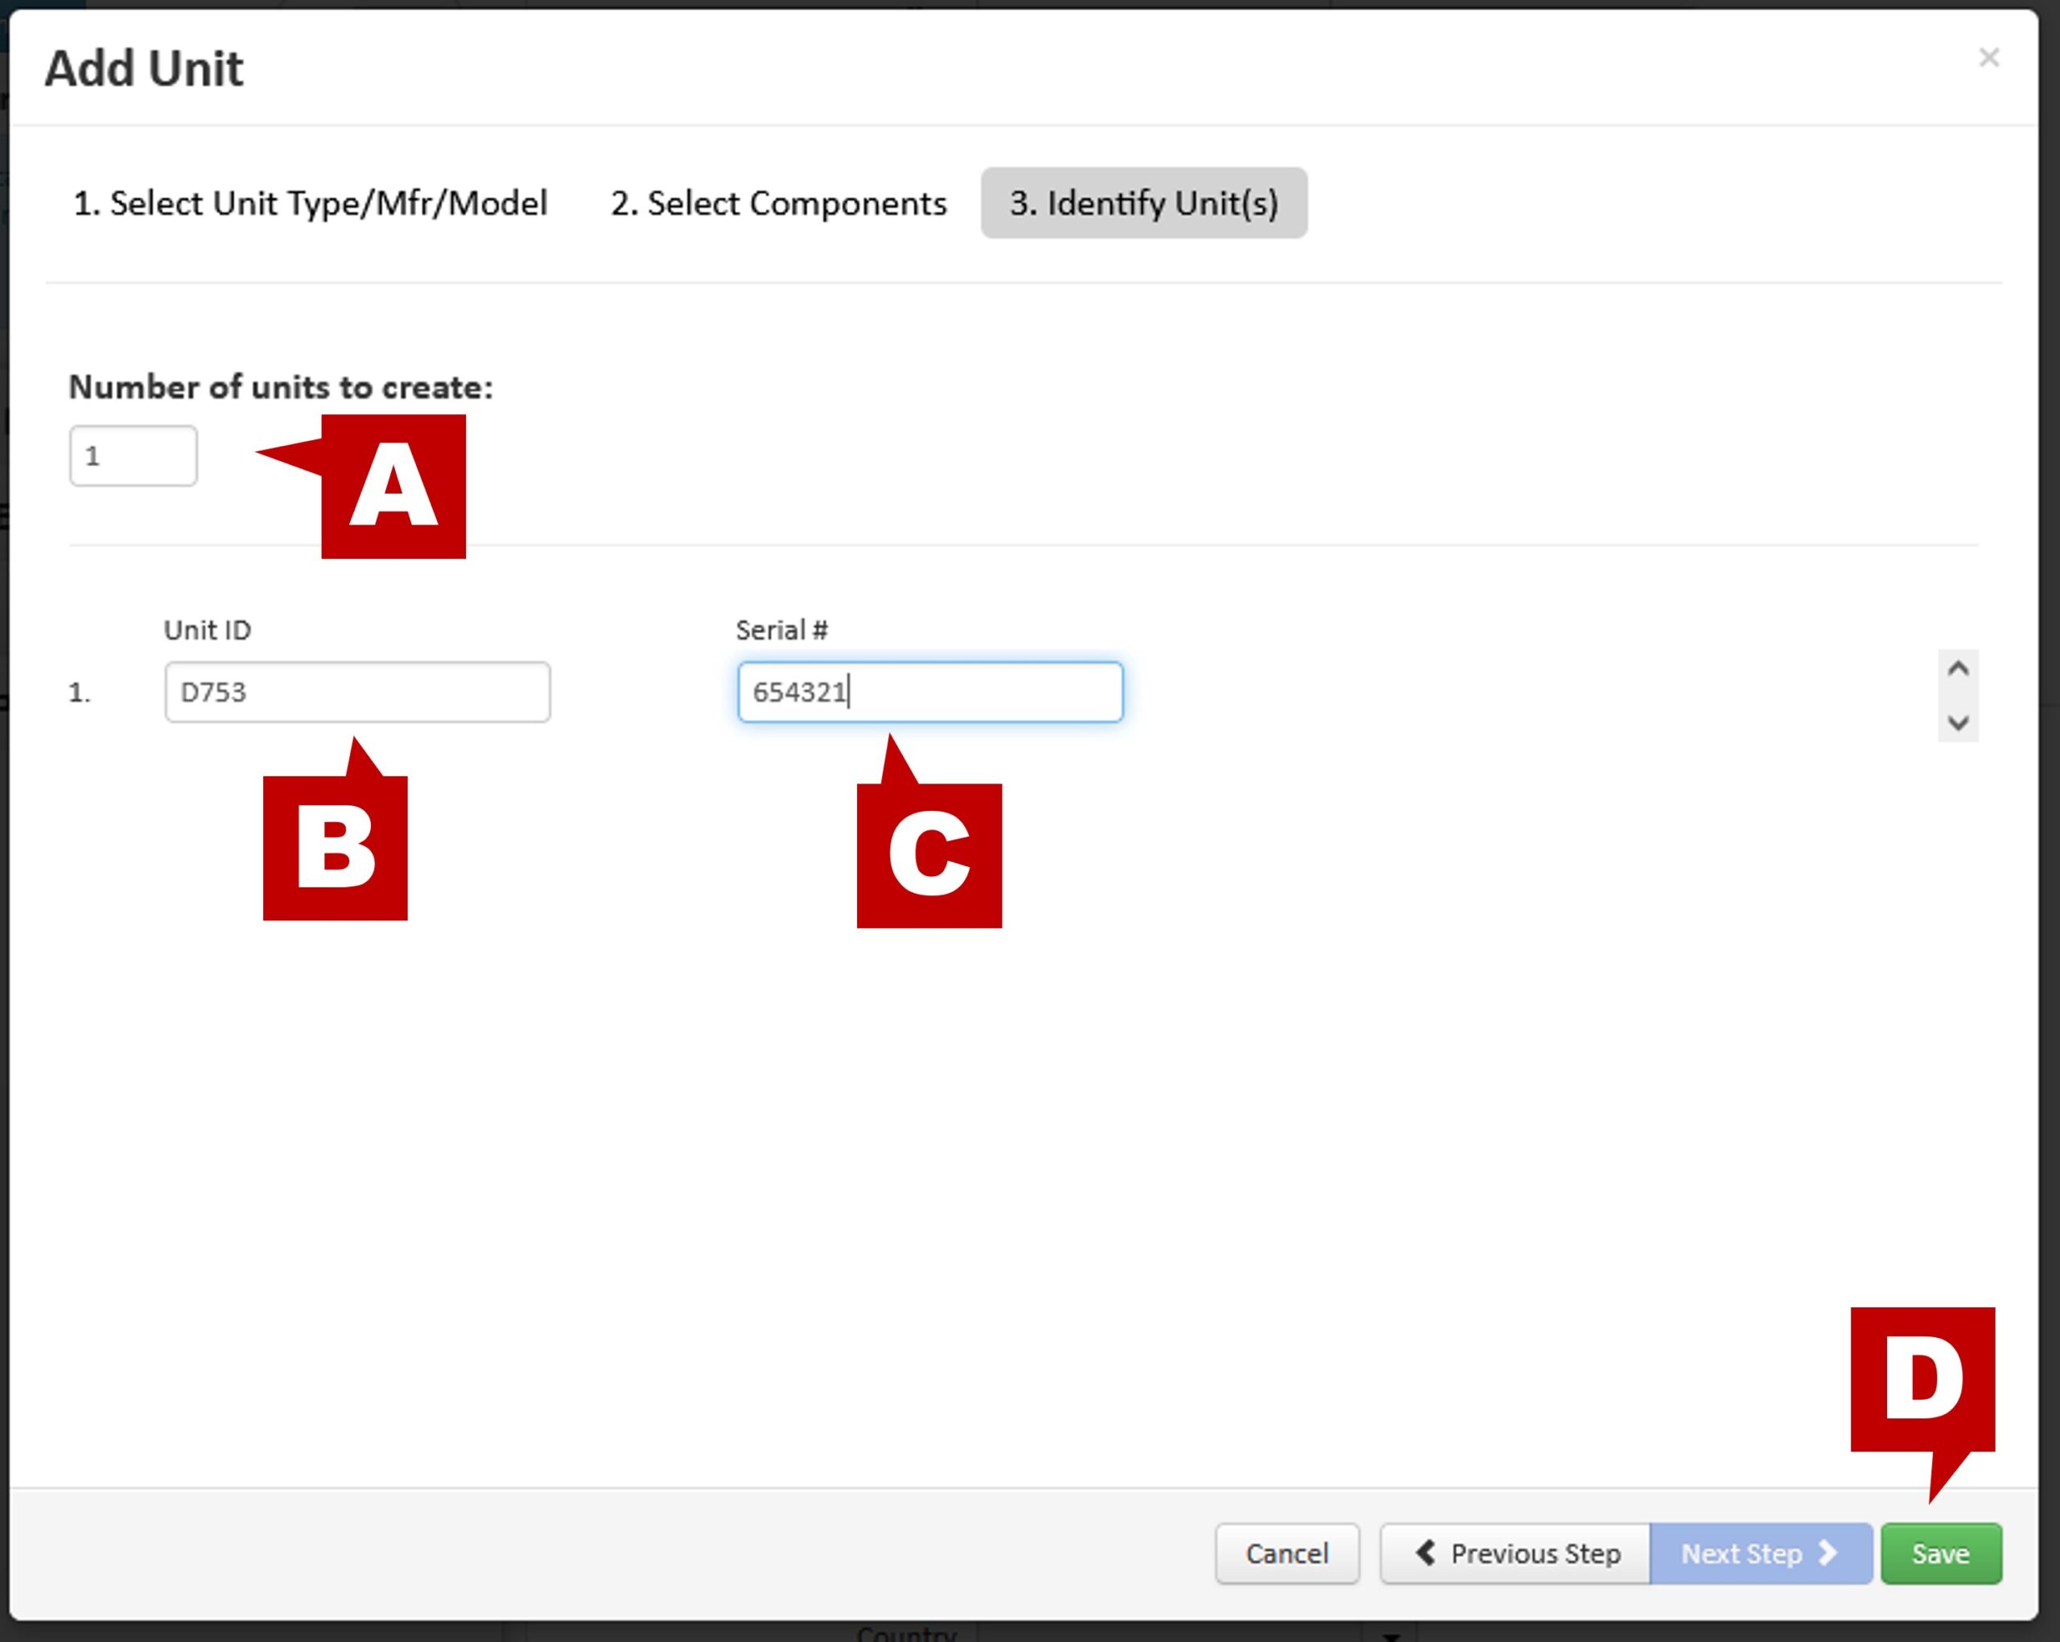Select the Identify Unit(s) tab

pos(1143,204)
